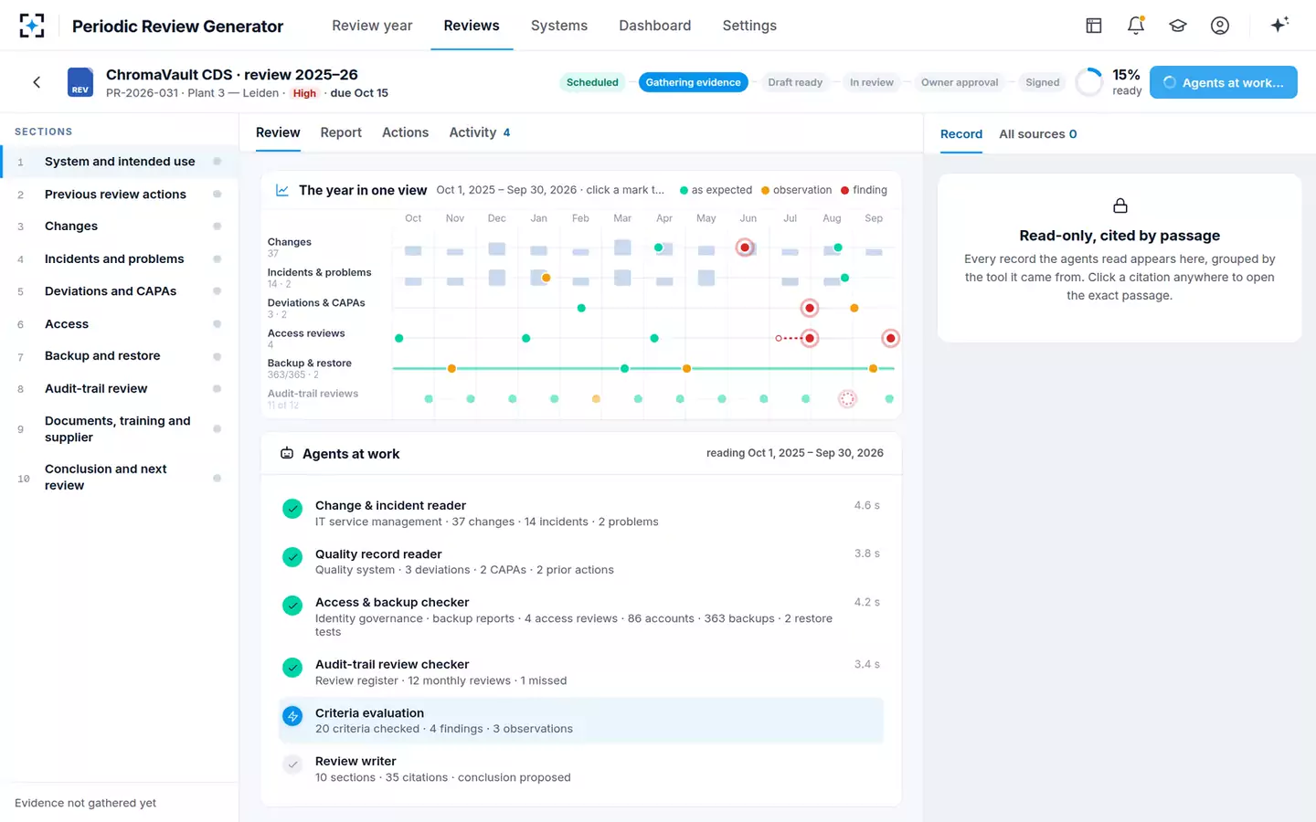Open the Backup and restore section
The height and width of the screenshot is (822, 1316).
119,356
